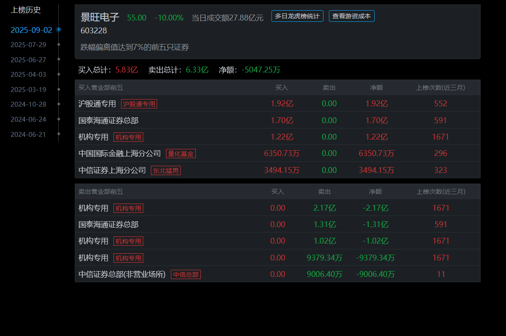Click the 9006.40万 sell amount
The image size is (506, 336).
coord(324,274)
